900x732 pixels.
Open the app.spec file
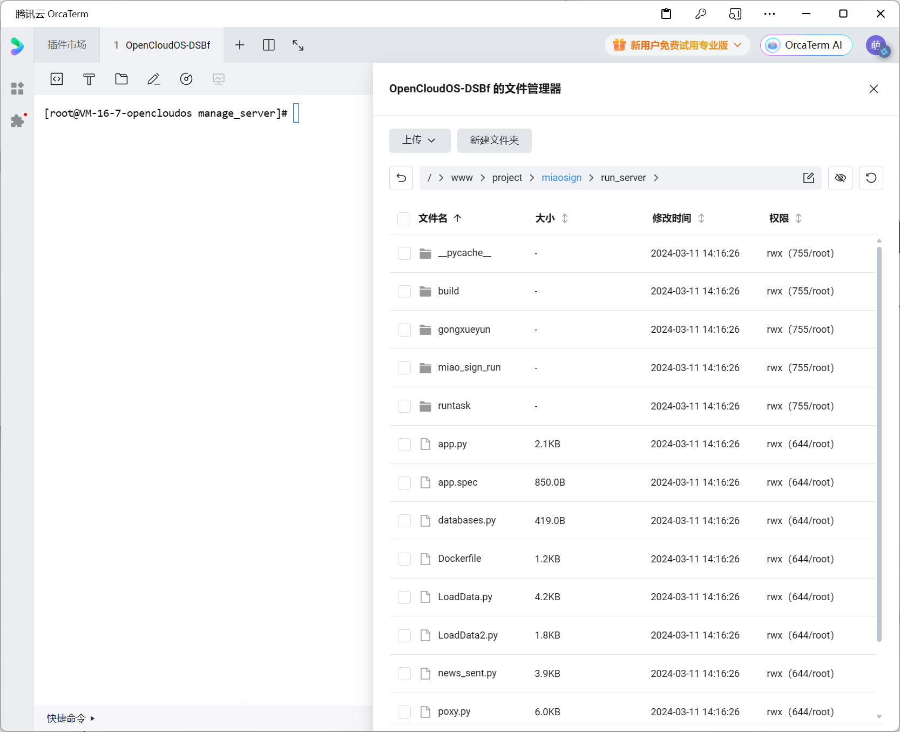coord(457,482)
